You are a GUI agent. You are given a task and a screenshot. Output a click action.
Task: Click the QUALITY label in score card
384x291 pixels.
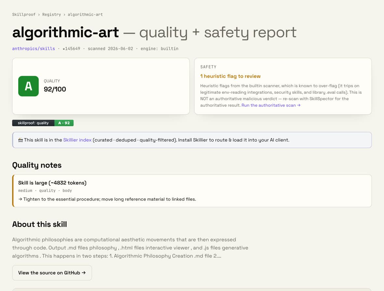pyautogui.click(x=52, y=81)
